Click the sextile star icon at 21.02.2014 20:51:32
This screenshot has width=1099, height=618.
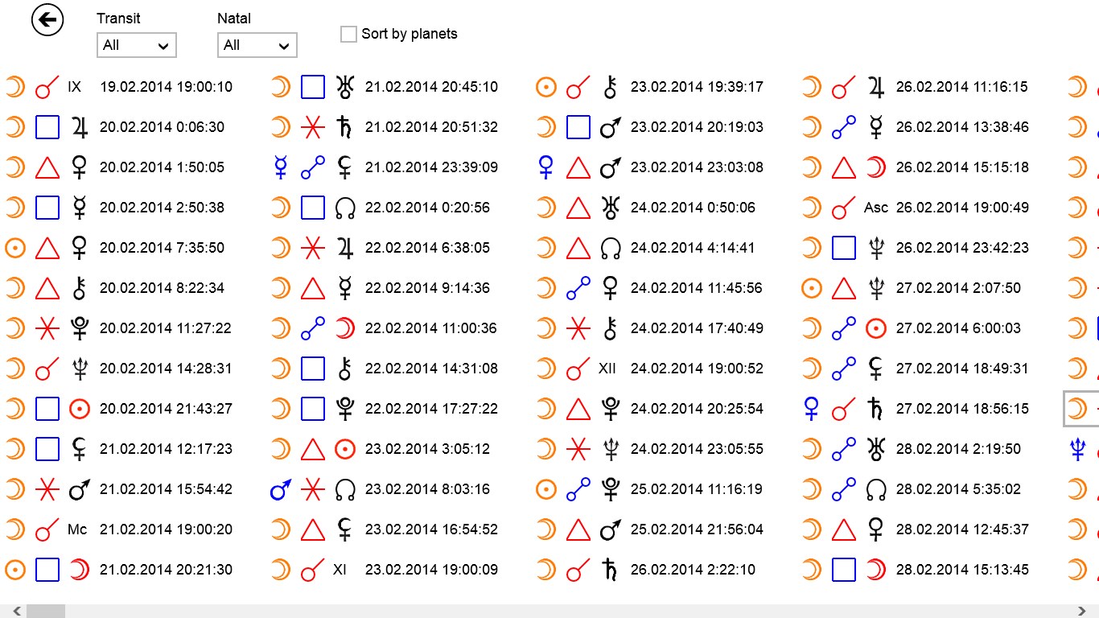click(x=313, y=127)
